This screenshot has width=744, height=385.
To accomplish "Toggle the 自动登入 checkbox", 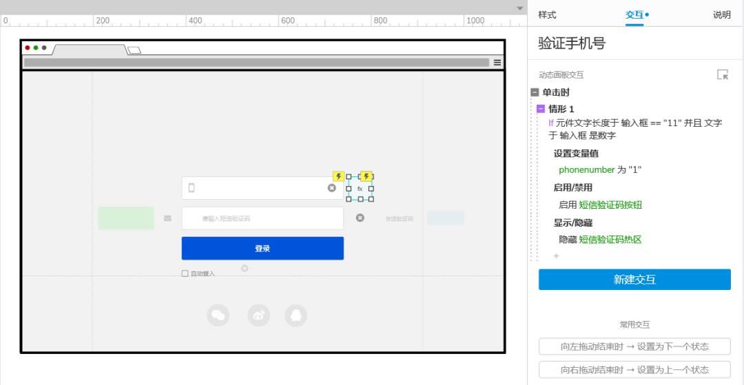I will point(185,273).
